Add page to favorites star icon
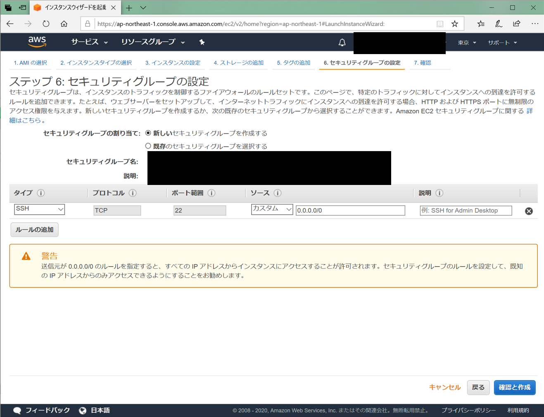The image size is (544, 417). (455, 24)
